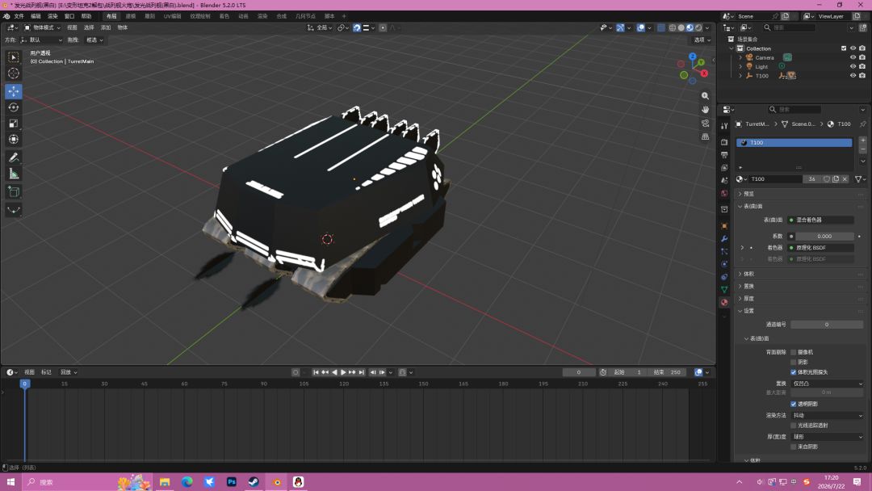Select the Move tool in the toolbar
This screenshot has width=872, height=491.
pos(14,91)
